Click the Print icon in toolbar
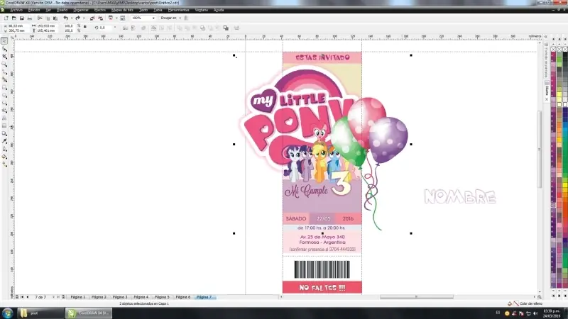The width and height of the screenshot is (568, 319). (30, 18)
